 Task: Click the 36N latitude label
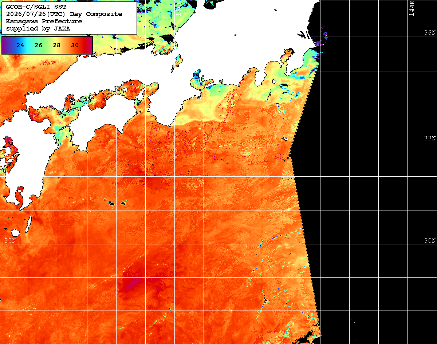coord(430,32)
